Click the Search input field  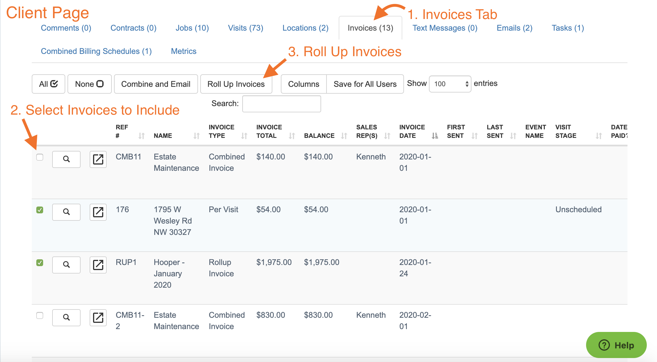(281, 104)
